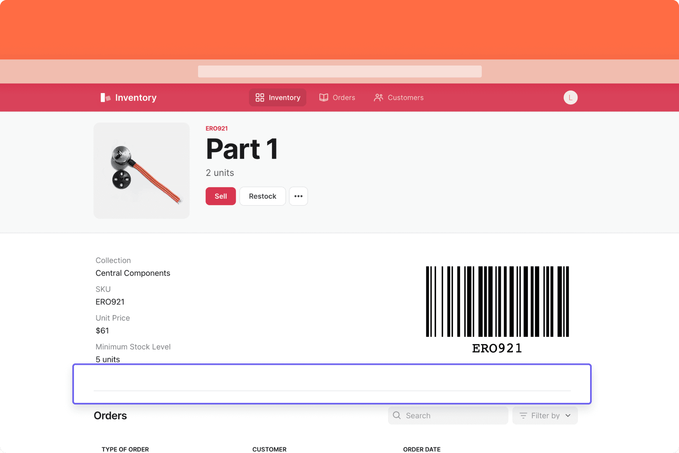Open the Filter by dropdown
Viewport: 679px width, 453px height.
[545, 415]
